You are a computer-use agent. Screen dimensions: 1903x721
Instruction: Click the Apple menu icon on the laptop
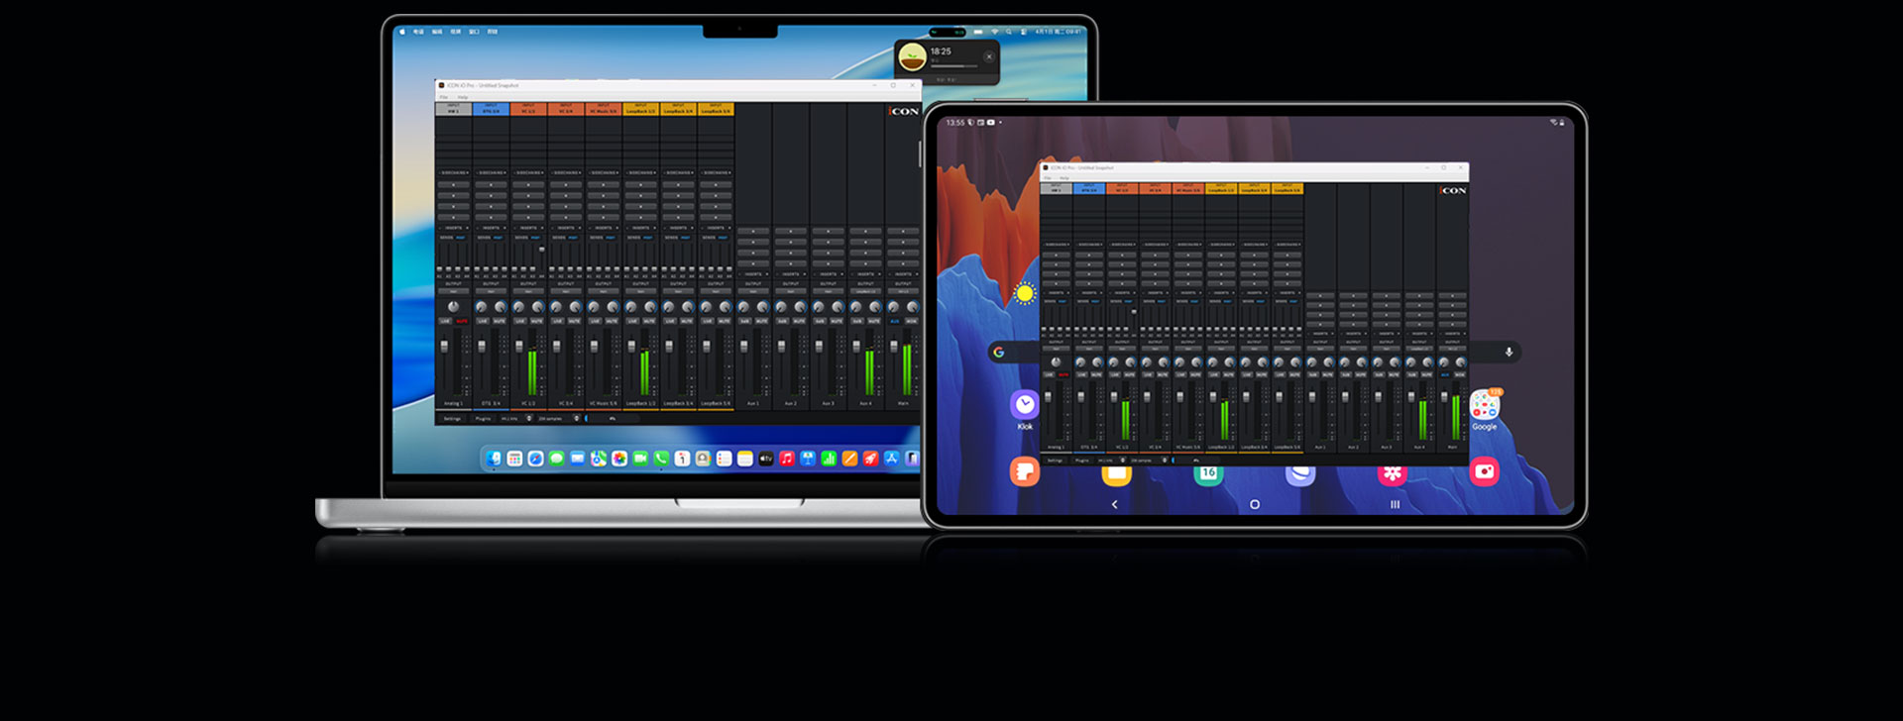tap(402, 32)
